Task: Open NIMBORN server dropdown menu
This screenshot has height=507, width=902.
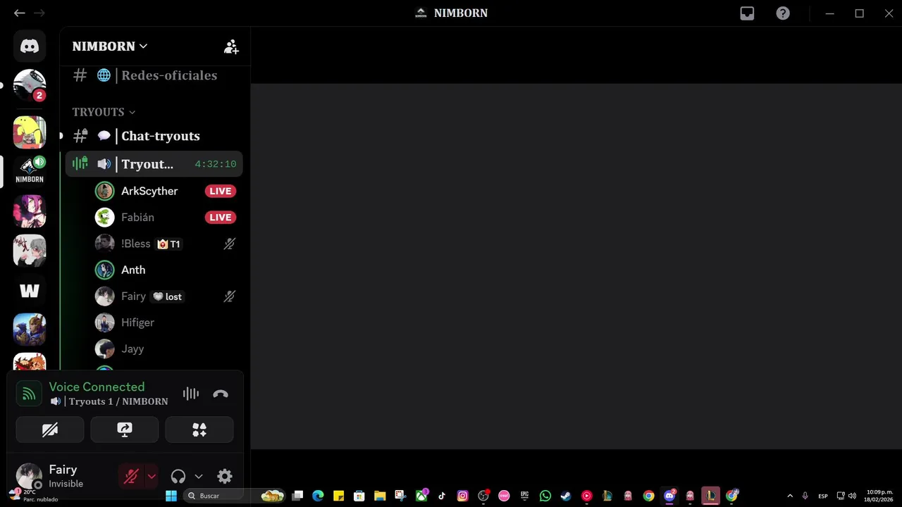Action: (x=110, y=46)
